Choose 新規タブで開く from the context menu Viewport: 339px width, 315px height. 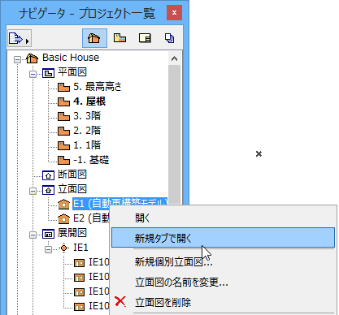[224, 238]
